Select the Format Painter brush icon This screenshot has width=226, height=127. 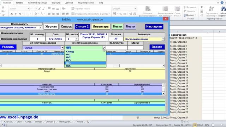(3, 15)
